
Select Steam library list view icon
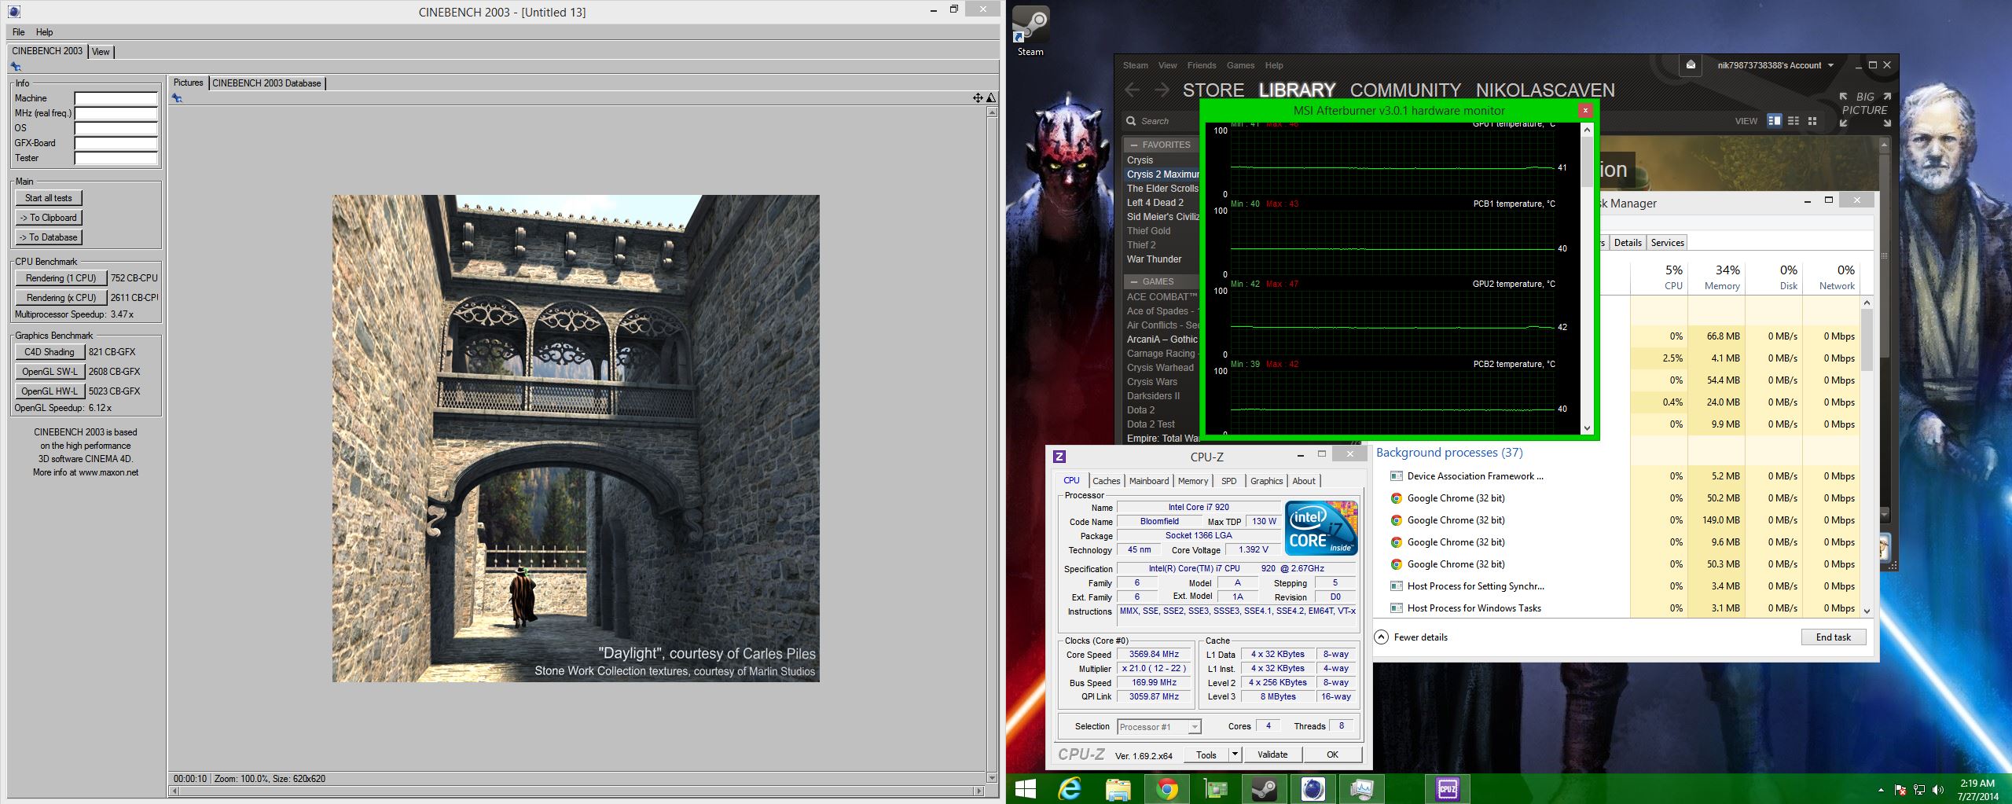[1793, 121]
